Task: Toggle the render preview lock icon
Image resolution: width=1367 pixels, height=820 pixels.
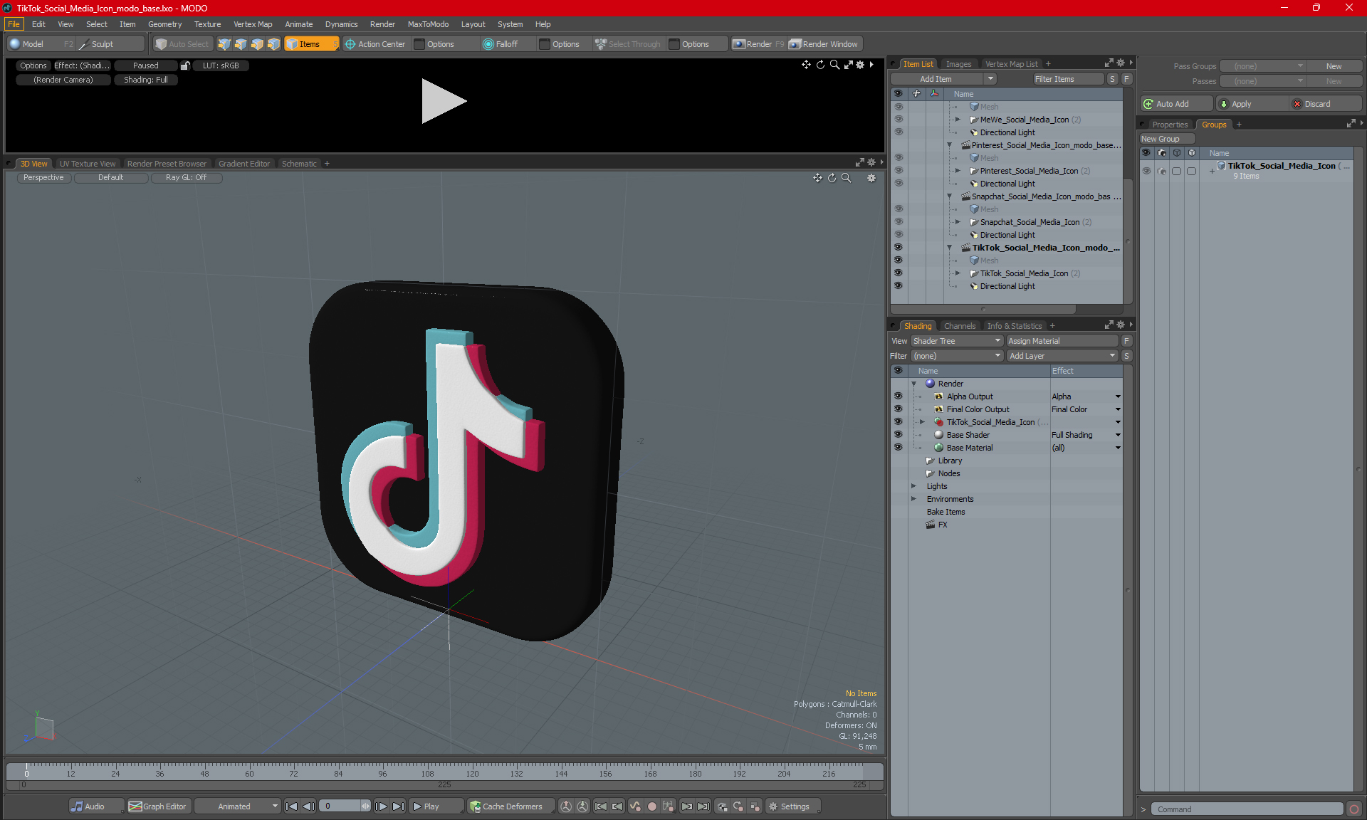Action: [185, 65]
